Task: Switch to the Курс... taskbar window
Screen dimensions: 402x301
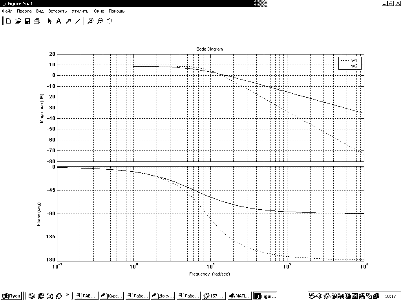Action: tap(111, 296)
